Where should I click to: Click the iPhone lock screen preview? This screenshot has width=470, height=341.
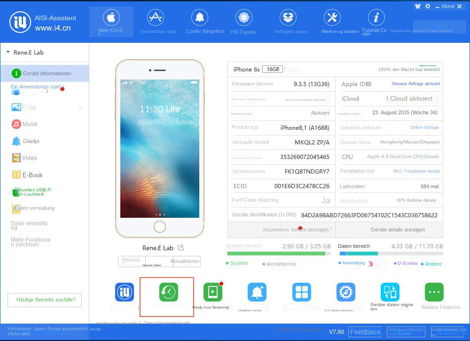(x=160, y=149)
